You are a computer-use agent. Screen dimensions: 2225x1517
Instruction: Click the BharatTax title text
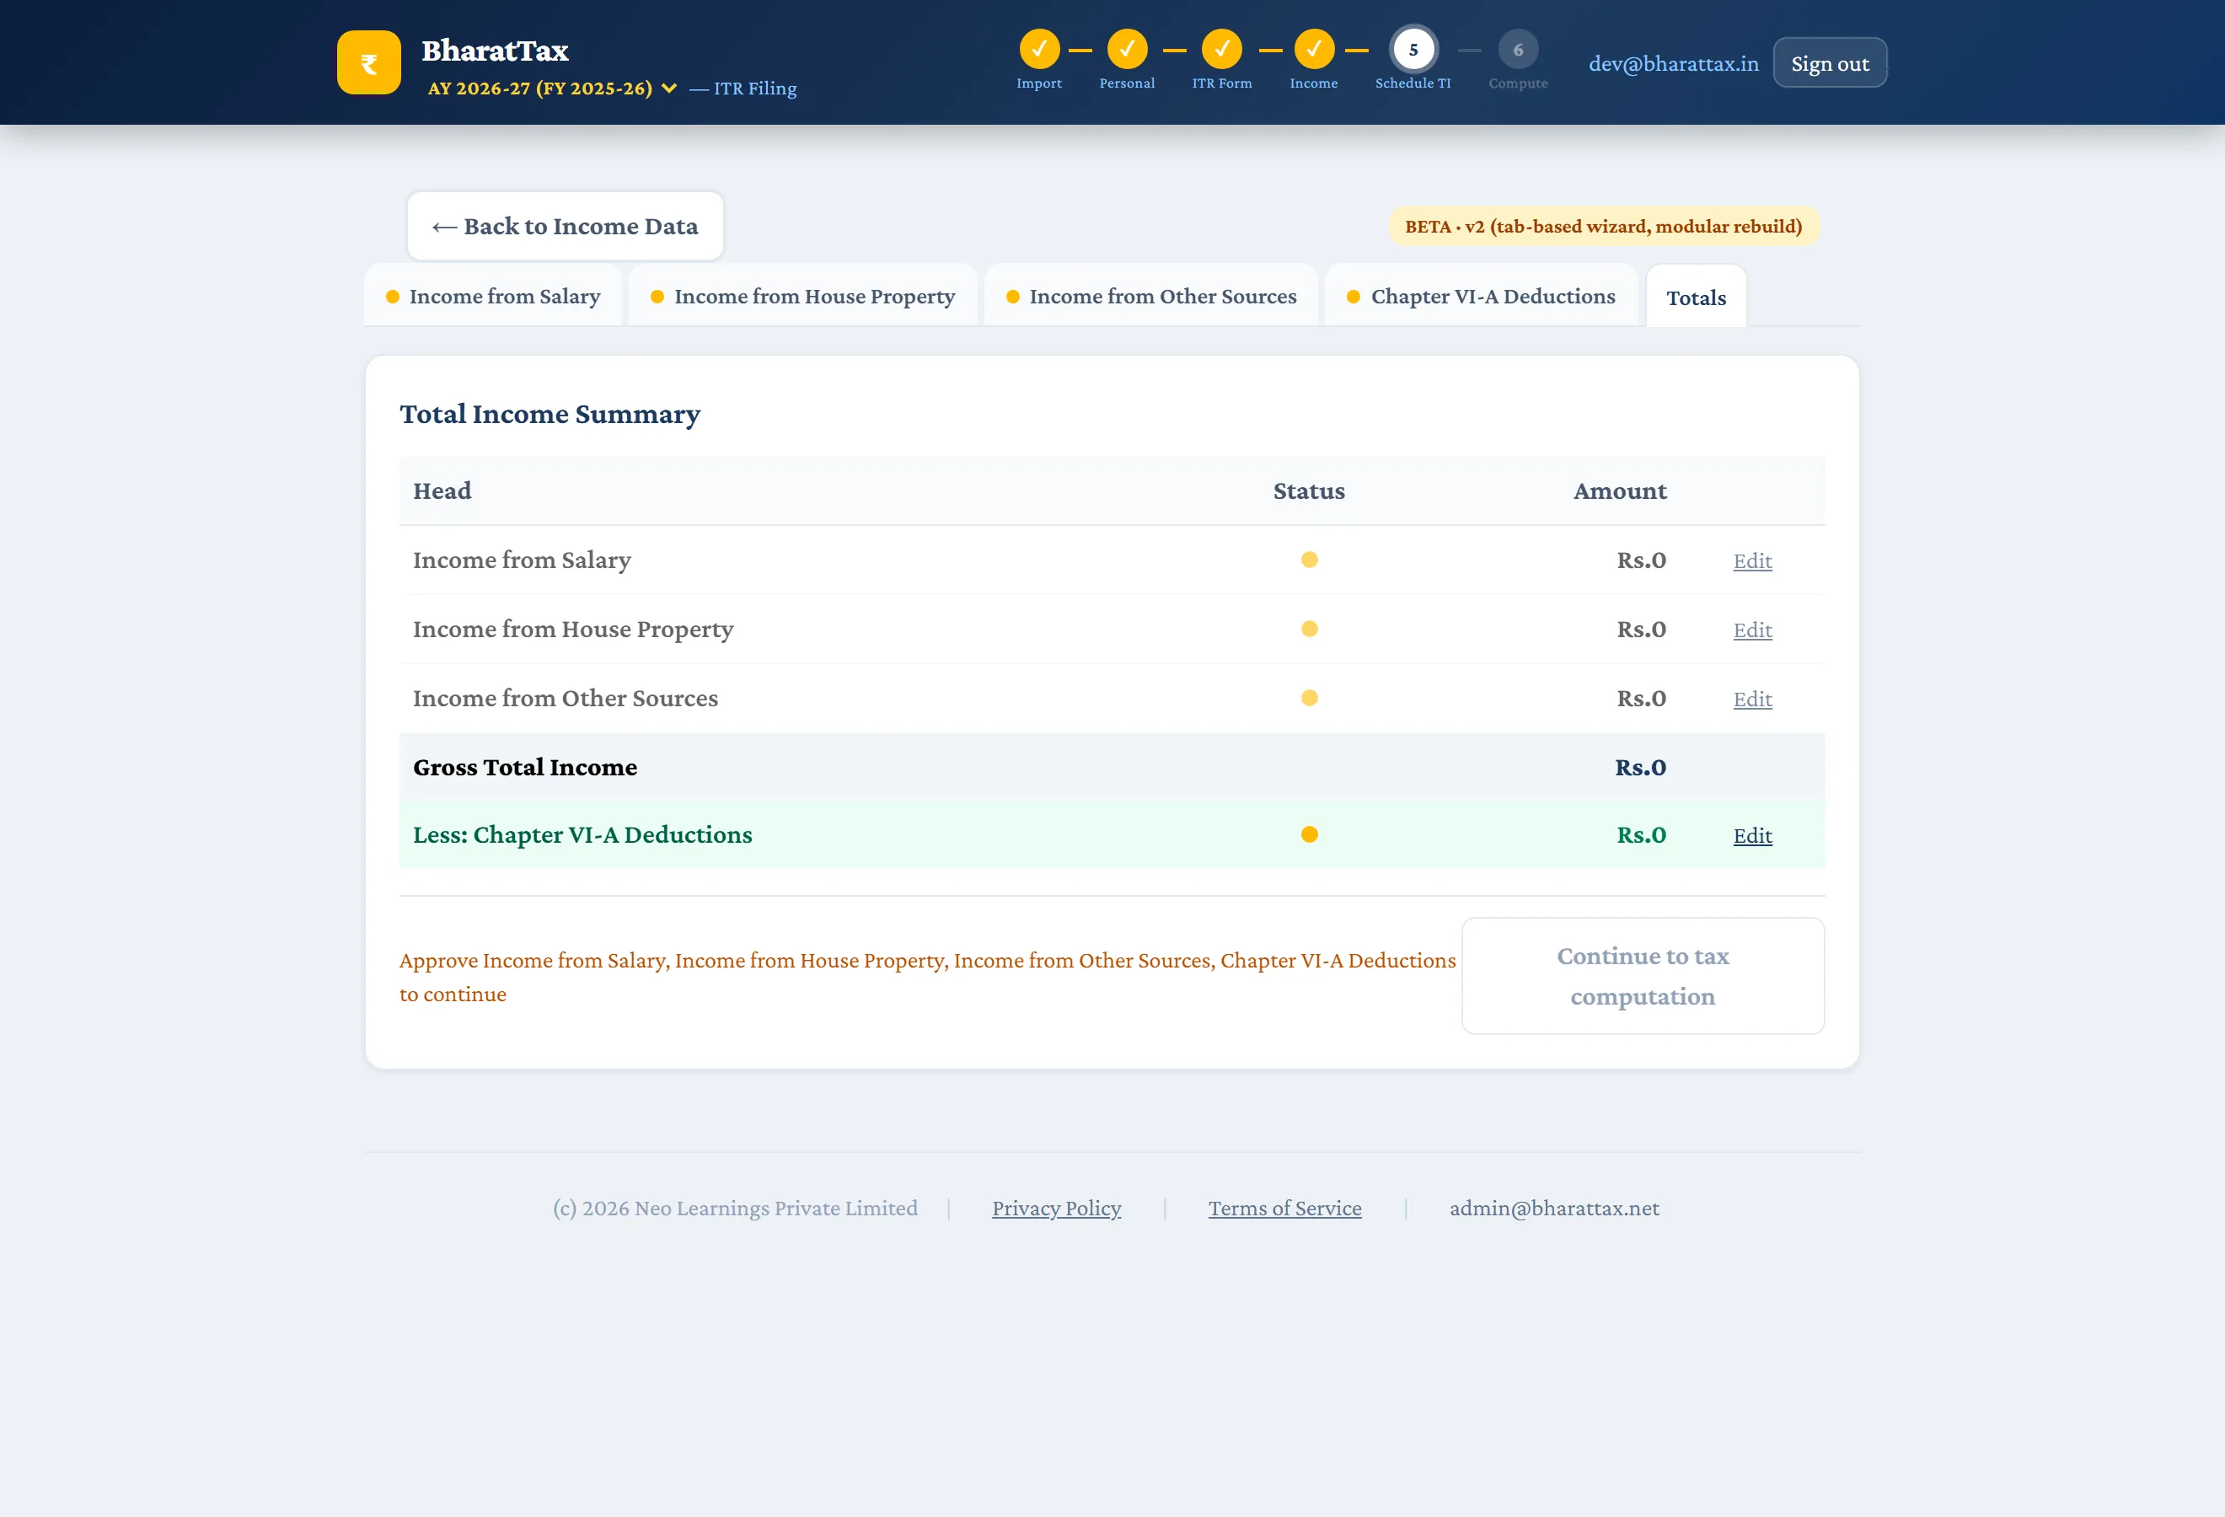495,51
